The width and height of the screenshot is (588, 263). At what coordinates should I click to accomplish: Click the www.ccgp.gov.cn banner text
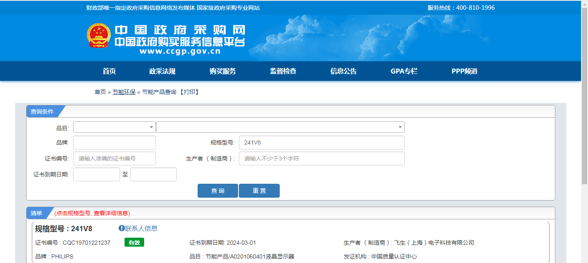[x=180, y=51]
